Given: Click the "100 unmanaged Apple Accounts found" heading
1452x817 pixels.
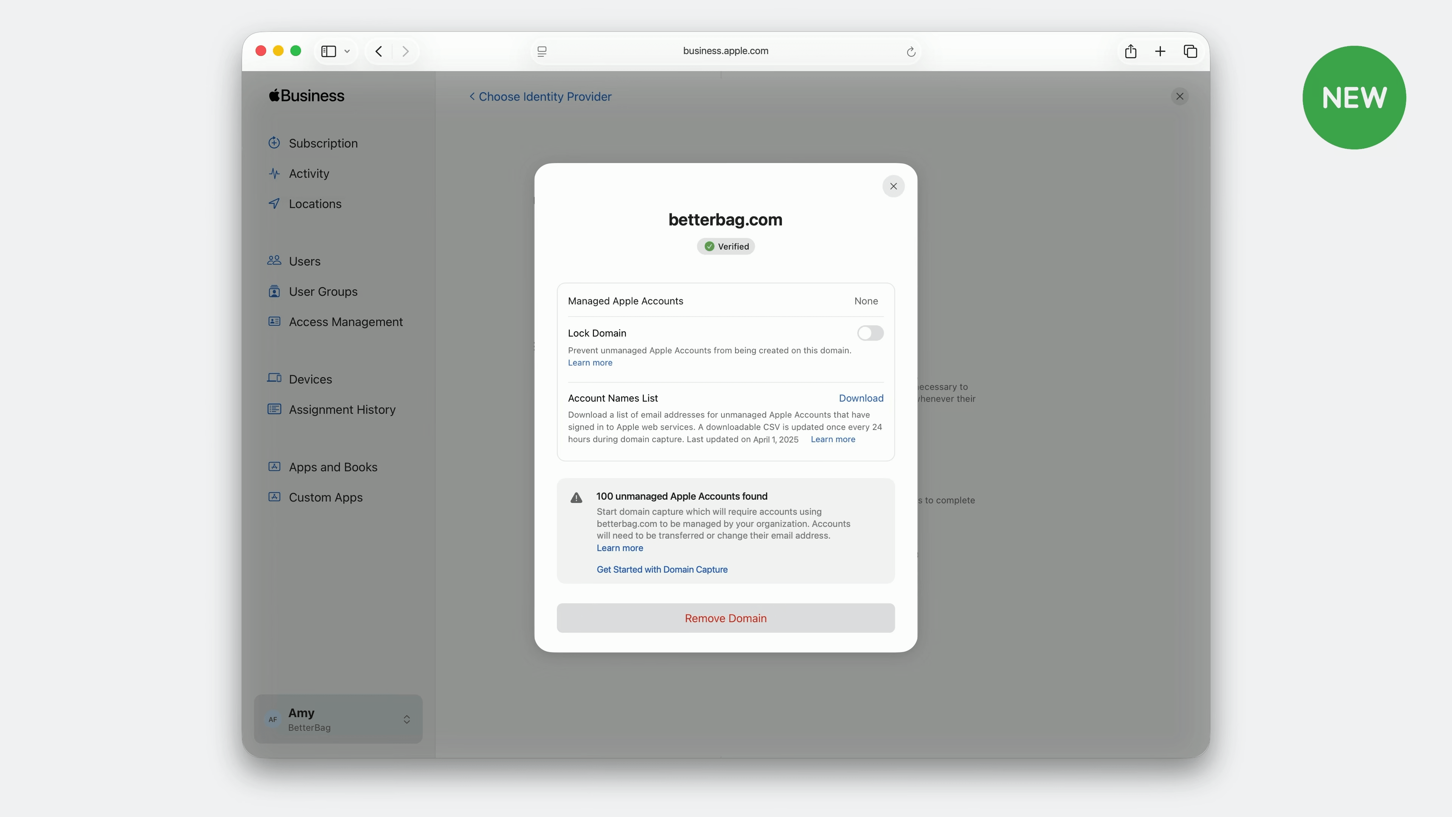Looking at the screenshot, I should pyautogui.click(x=681, y=496).
